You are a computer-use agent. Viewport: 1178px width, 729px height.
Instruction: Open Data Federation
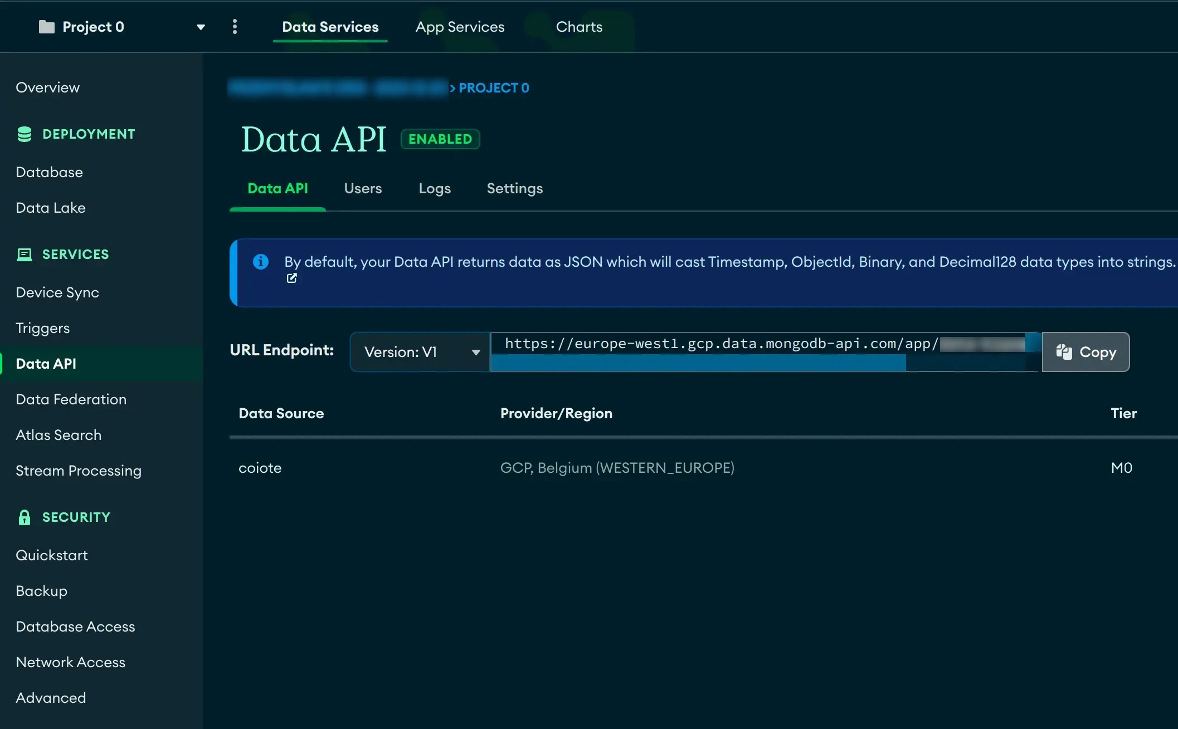pos(71,399)
